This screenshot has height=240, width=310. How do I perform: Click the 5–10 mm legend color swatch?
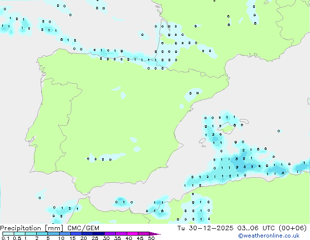53,234
